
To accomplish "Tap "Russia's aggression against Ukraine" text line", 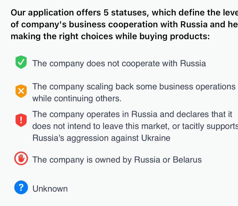I will pyautogui.click(x=101, y=138).
